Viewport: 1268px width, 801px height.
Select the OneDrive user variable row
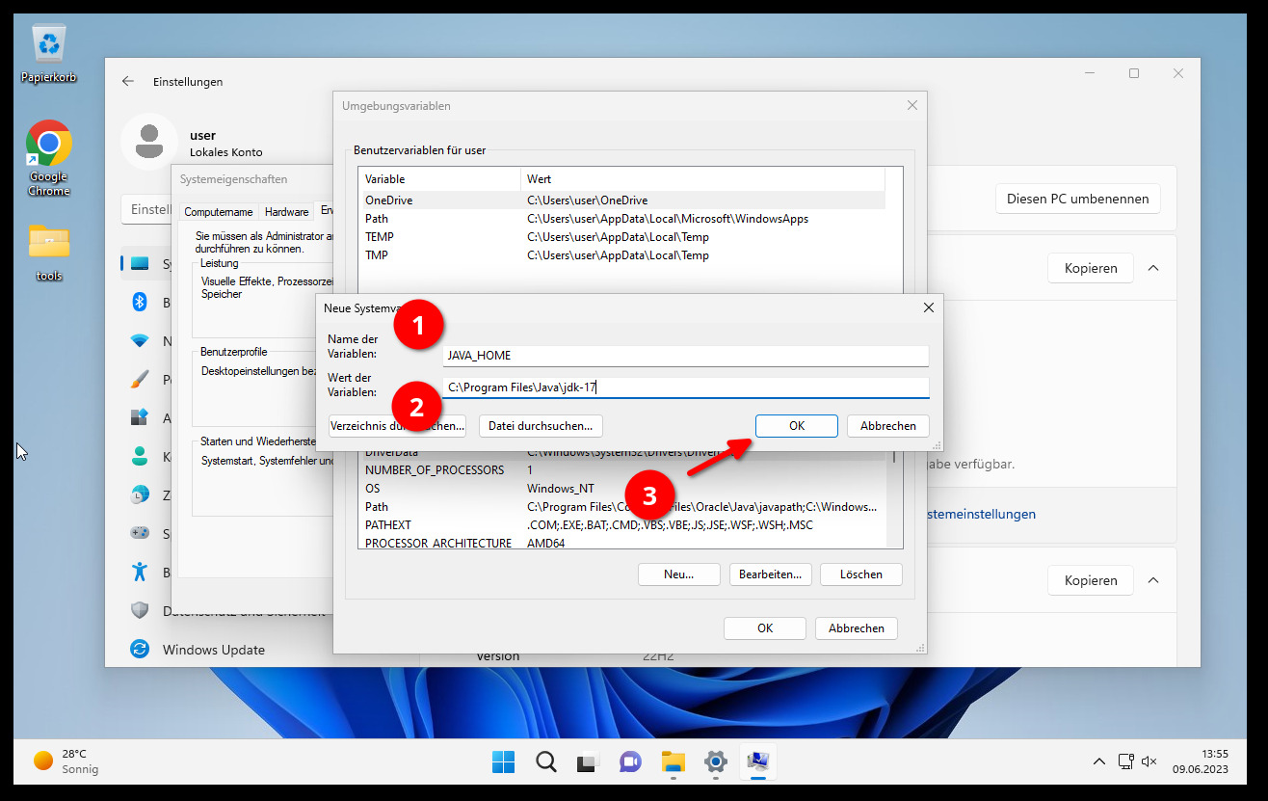pos(621,200)
